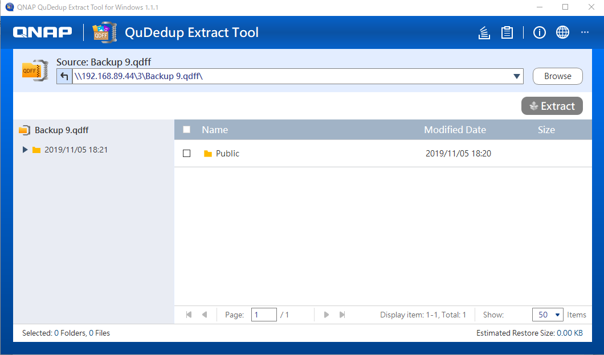Minimize the QuDedup window

click(x=539, y=7)
